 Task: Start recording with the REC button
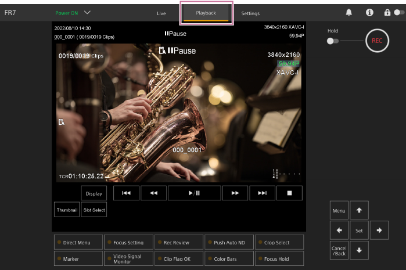tap(377, 41)
